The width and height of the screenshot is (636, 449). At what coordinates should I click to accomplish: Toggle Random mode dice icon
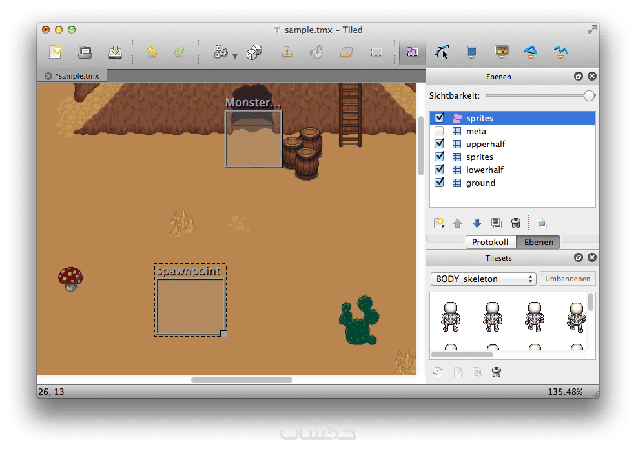[254, 52]
